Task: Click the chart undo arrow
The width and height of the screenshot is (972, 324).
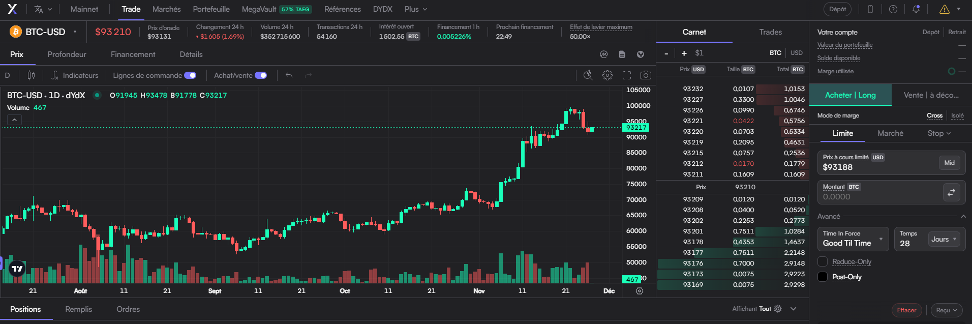Action: tap(289, 75)
